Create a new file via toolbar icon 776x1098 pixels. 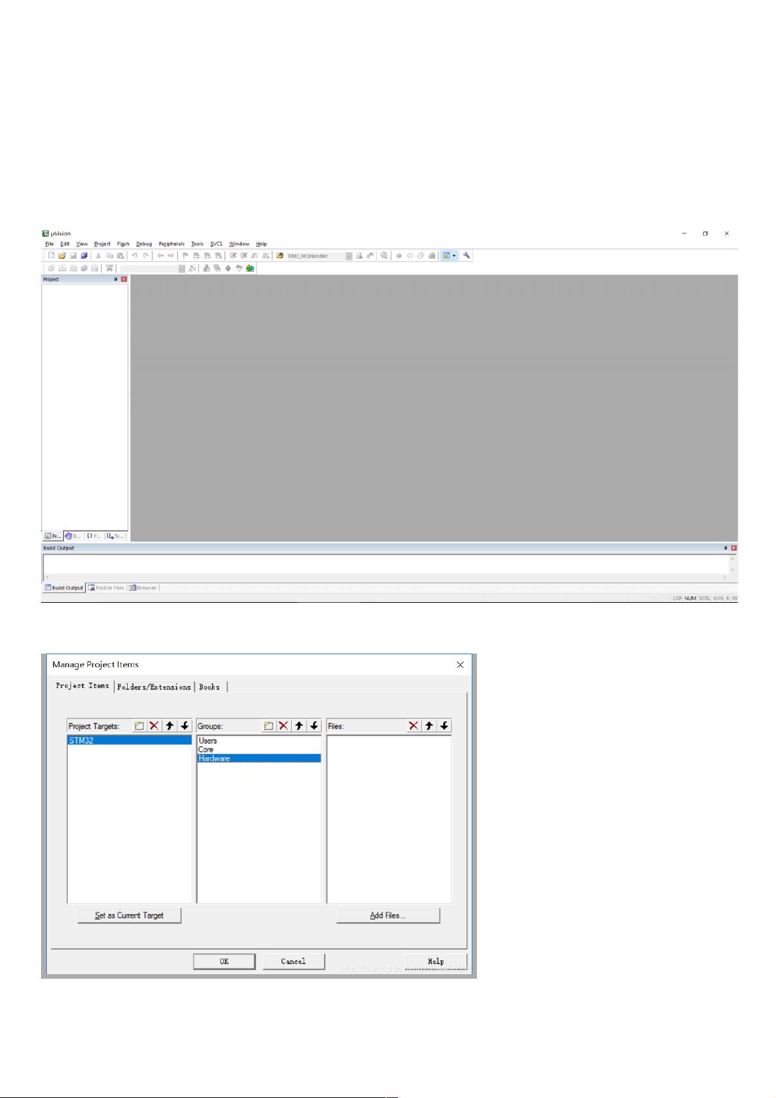pos(51,256)
